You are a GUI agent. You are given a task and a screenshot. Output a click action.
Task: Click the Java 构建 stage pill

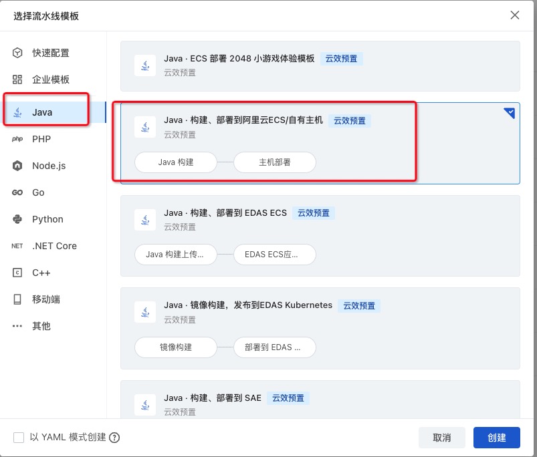click(176, 162)
